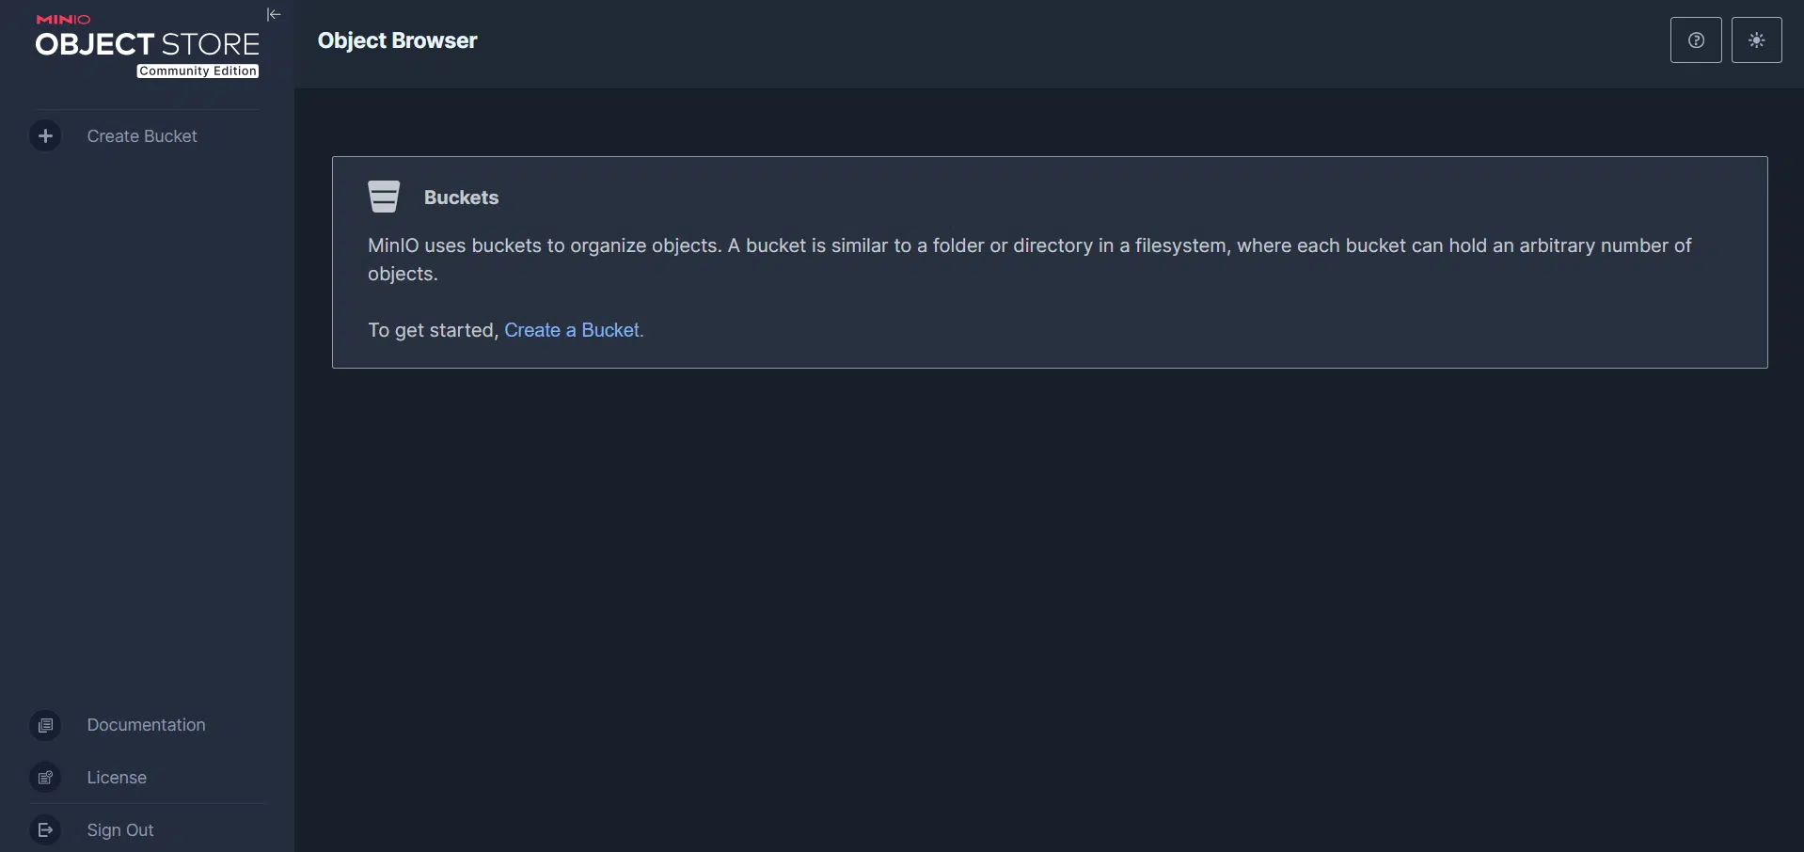Click the Create Bucket plus icon
The image size is (1804, 852).
[x=45, y=135]
